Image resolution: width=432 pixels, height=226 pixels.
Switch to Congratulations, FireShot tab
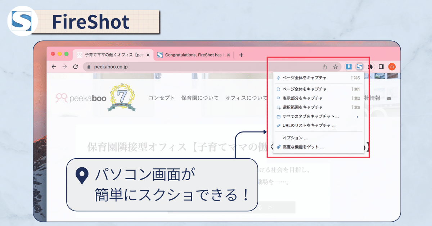point(194,55)
